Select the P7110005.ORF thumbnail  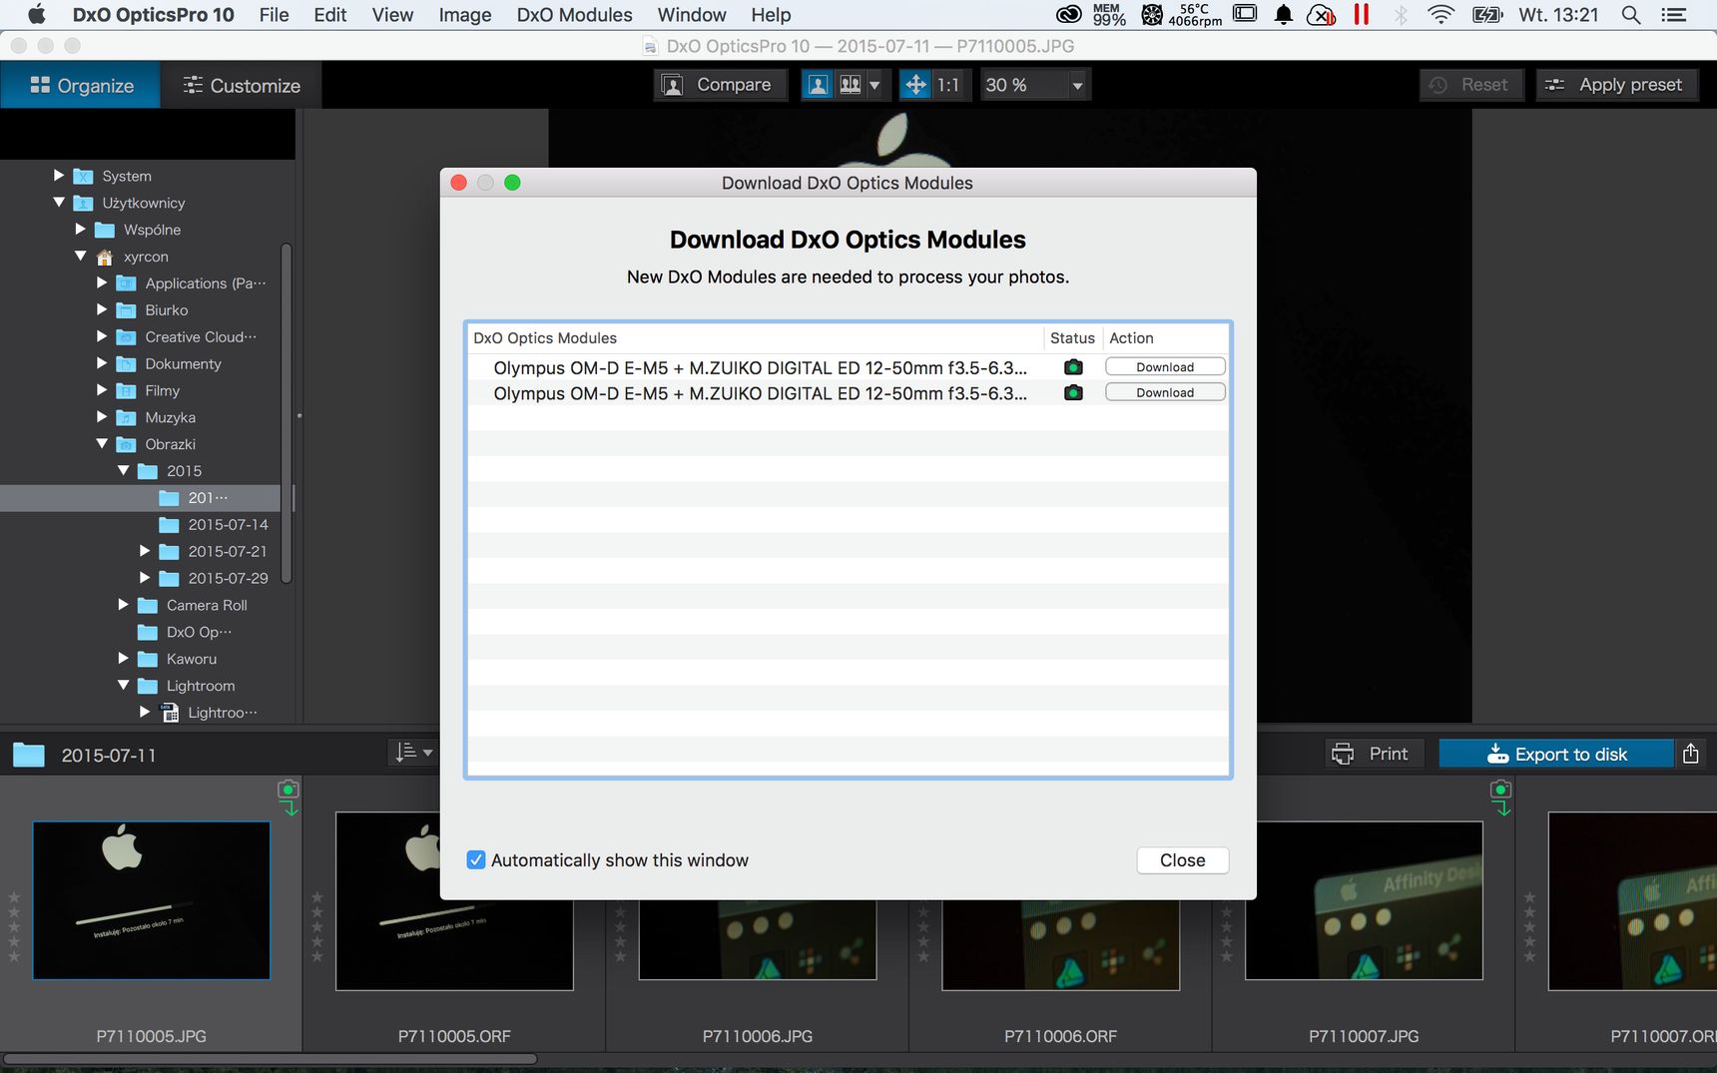[454, 900]
